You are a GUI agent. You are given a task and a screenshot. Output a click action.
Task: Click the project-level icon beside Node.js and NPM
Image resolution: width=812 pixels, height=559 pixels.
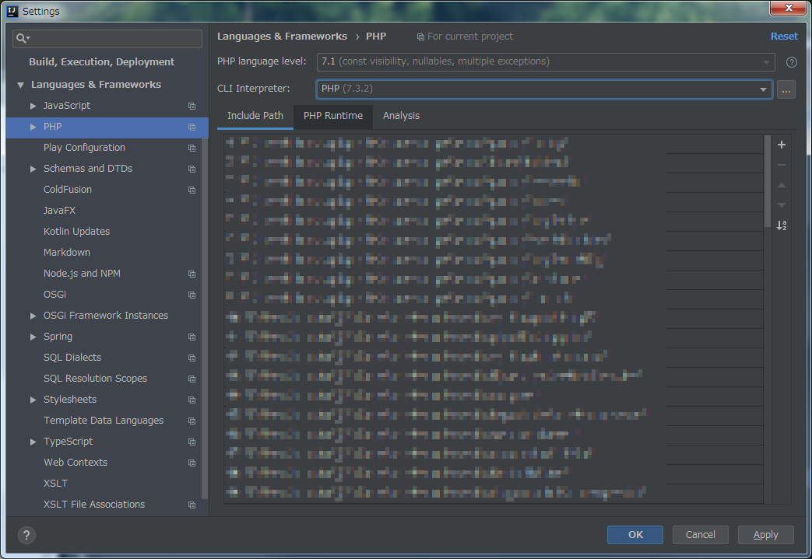192,274
